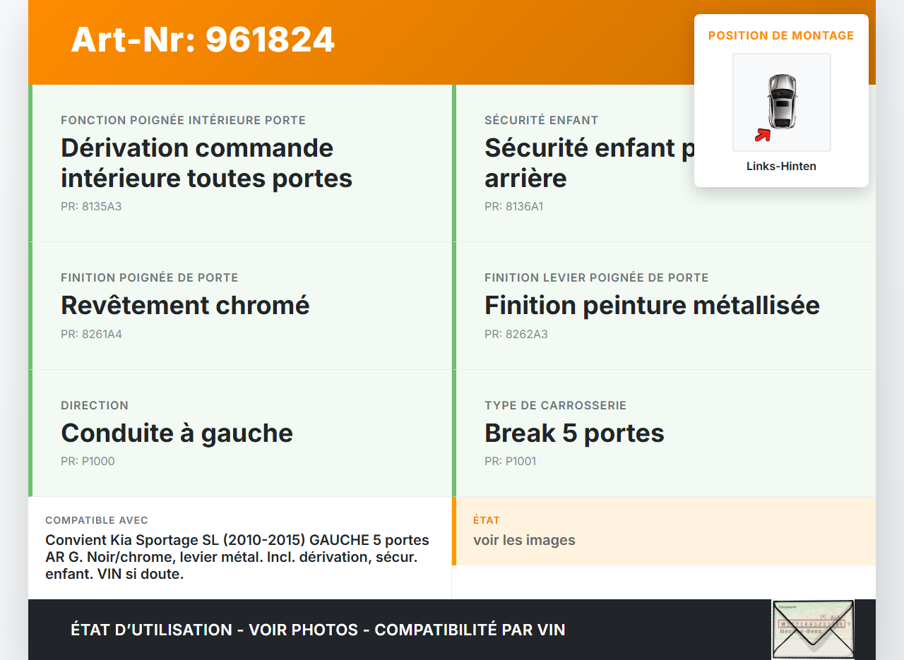Click the 'Conduite à gauche' direction card
The image size is (904, 660).
[240, 433]
